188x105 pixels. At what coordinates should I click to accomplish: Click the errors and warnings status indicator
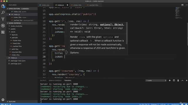(x=4, y=104)
